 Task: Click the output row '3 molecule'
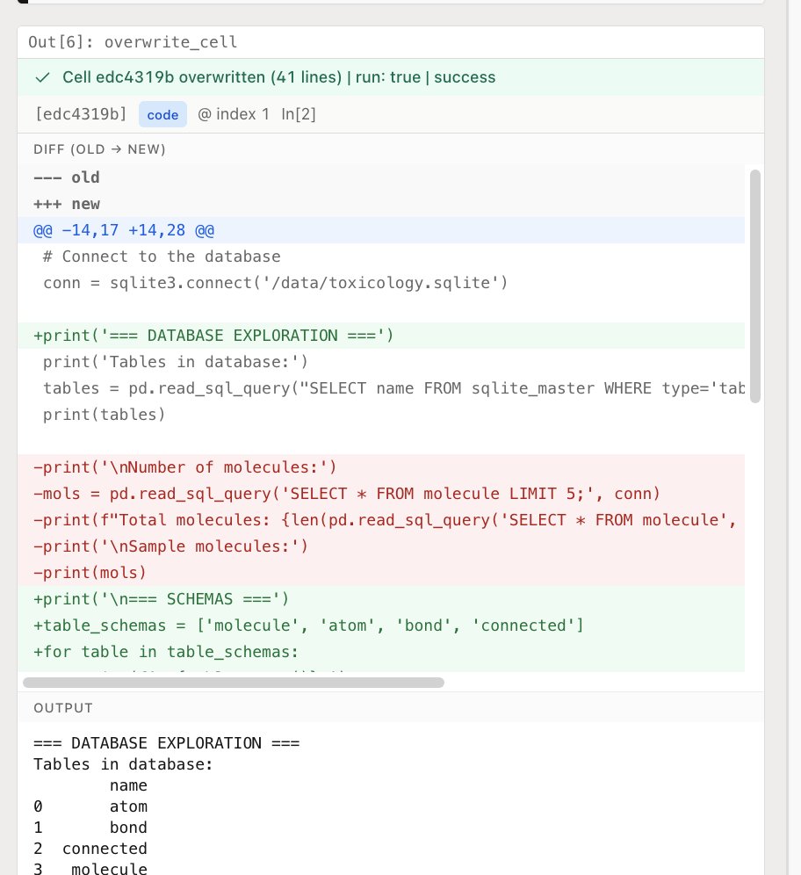[x=90, y=868]
